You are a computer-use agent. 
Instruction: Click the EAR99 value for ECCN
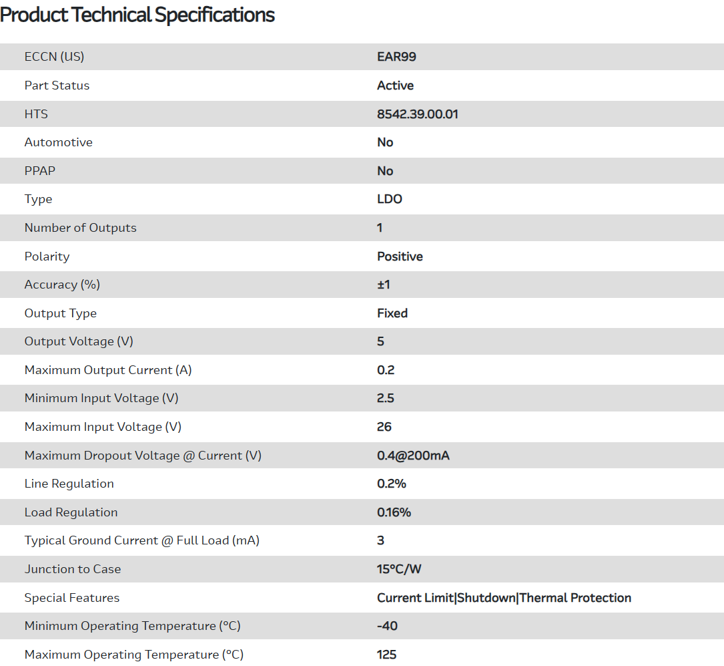[396, 57]
